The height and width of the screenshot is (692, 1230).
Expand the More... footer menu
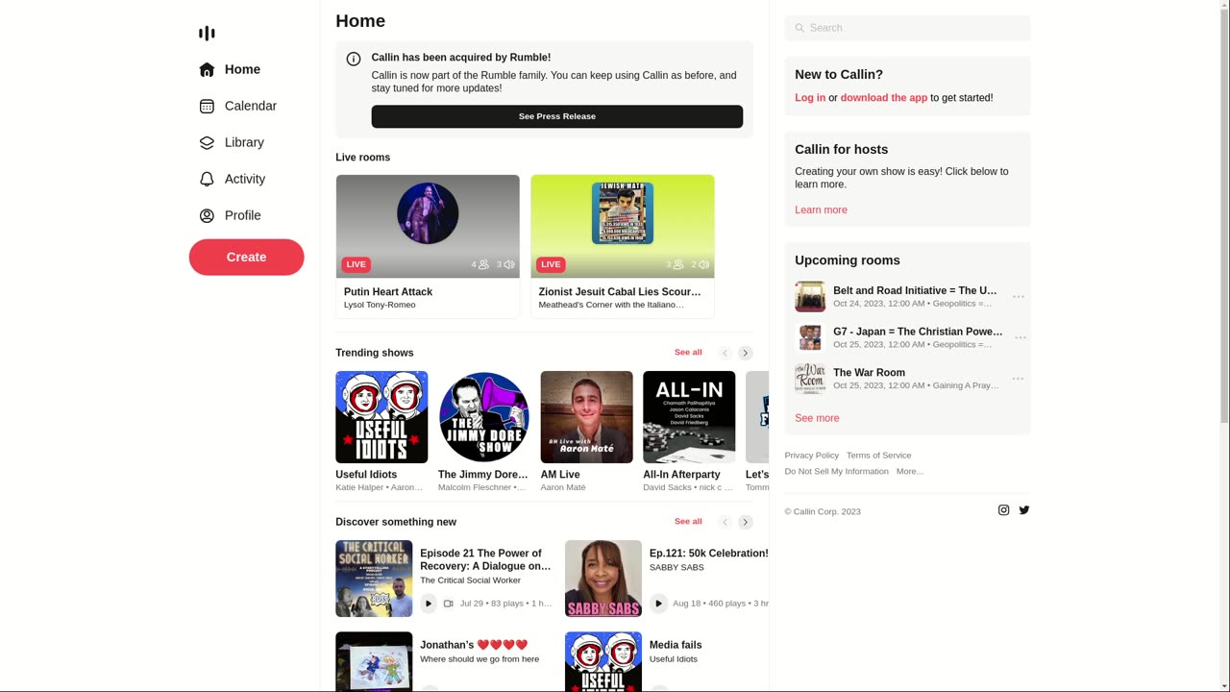pos(909,472)
